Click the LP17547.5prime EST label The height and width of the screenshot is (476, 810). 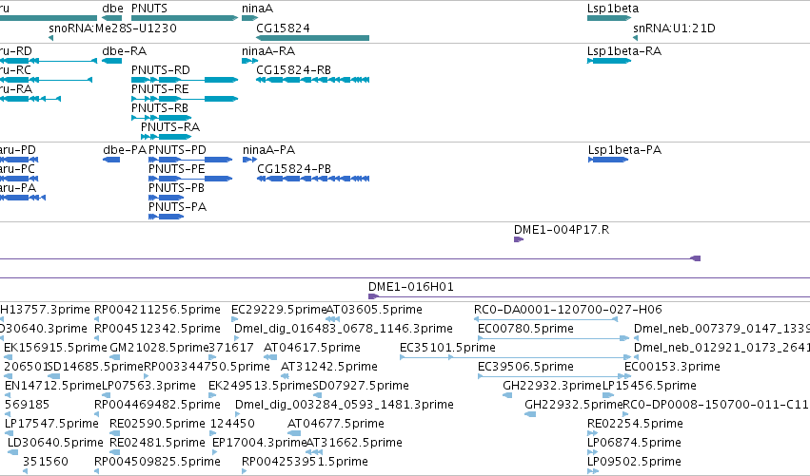pyautogui.click(x=51, y=424)
